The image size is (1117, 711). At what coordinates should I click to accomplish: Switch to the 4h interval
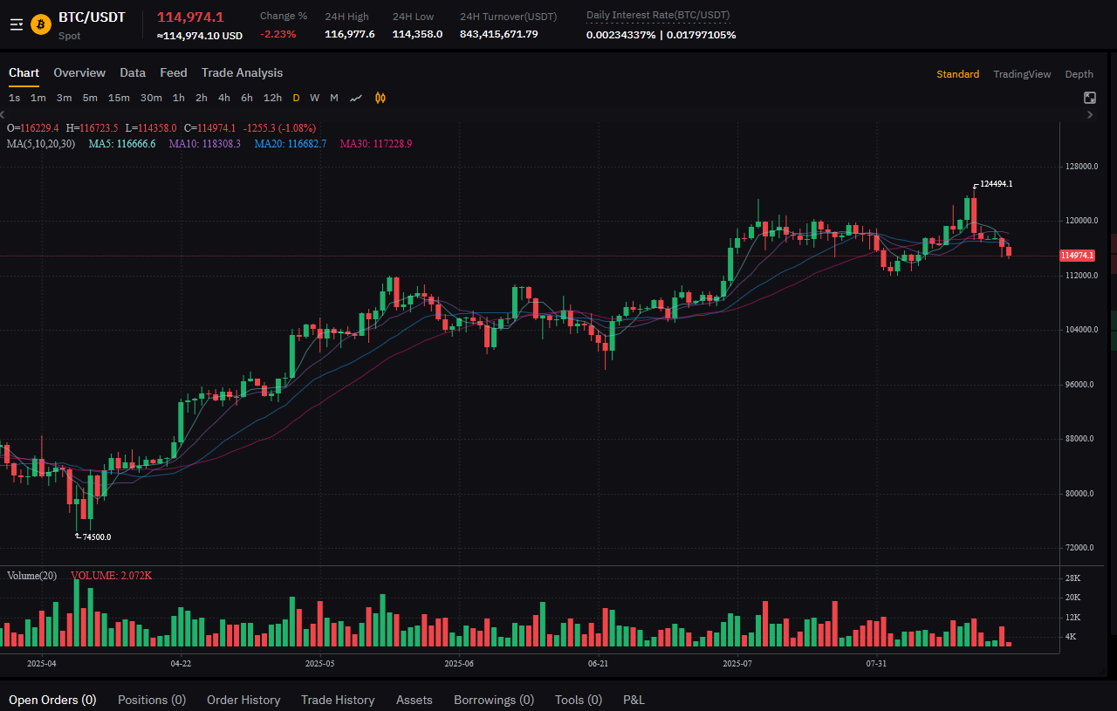click(x=224, y=98)
